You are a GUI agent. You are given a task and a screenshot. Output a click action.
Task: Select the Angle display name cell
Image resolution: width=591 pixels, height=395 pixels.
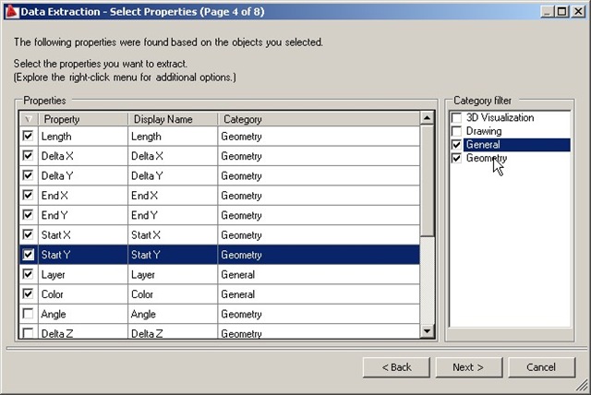coord(173,314)
